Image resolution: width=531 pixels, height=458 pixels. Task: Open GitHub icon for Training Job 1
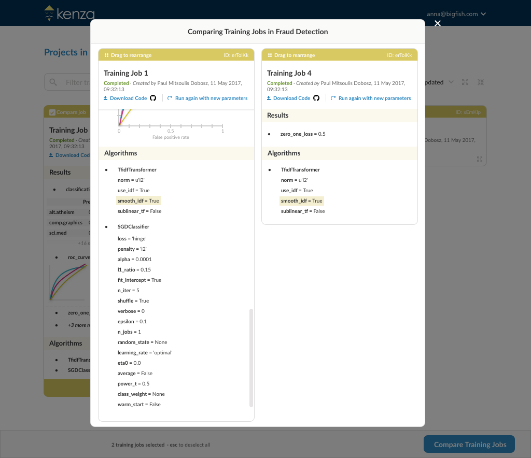(153, 98)
